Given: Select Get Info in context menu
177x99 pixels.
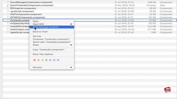Looking at the screenshot, I should (x=52, y=36).
